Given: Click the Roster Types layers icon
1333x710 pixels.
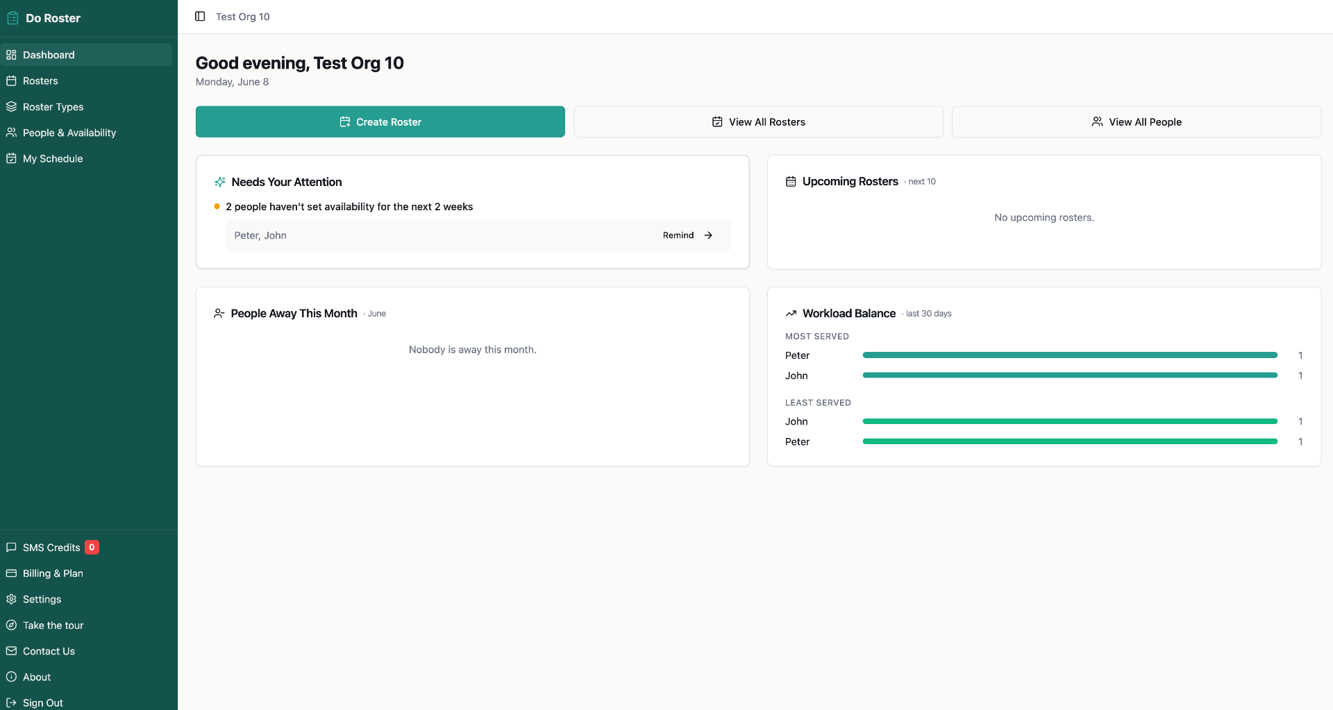Looking at the screenshot, I should pyautogui.click(x=11, y=107).
